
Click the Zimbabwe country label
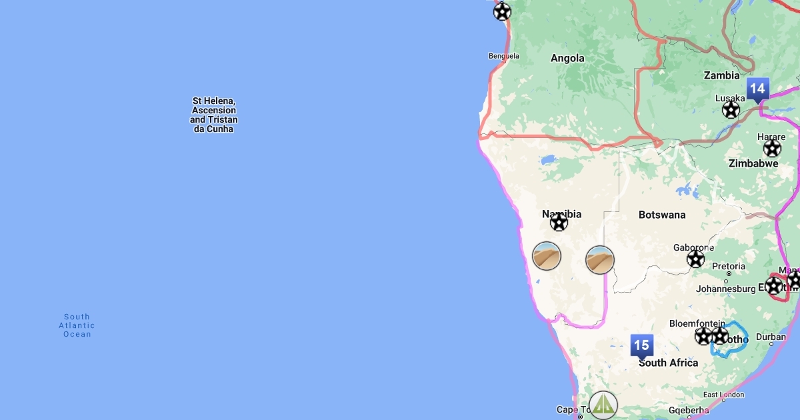[x=753, y=163]
